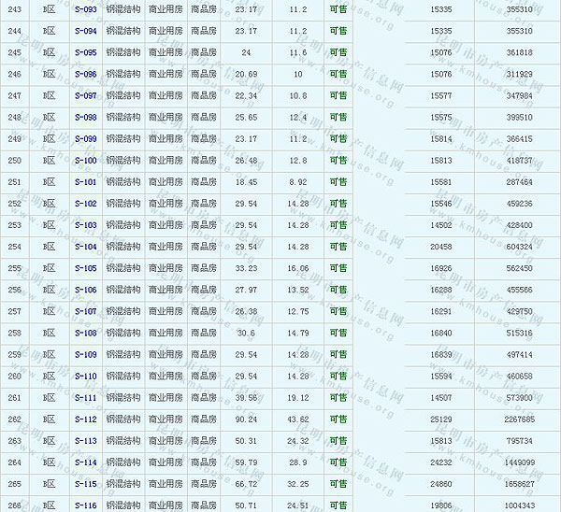Select row number 250 cell
561x512 pixels.
pos(14,161)
